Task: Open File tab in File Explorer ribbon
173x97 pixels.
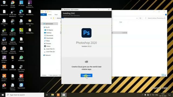Action: tap(44, 15)
